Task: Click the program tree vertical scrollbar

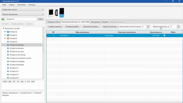Action: pos(43,40)
